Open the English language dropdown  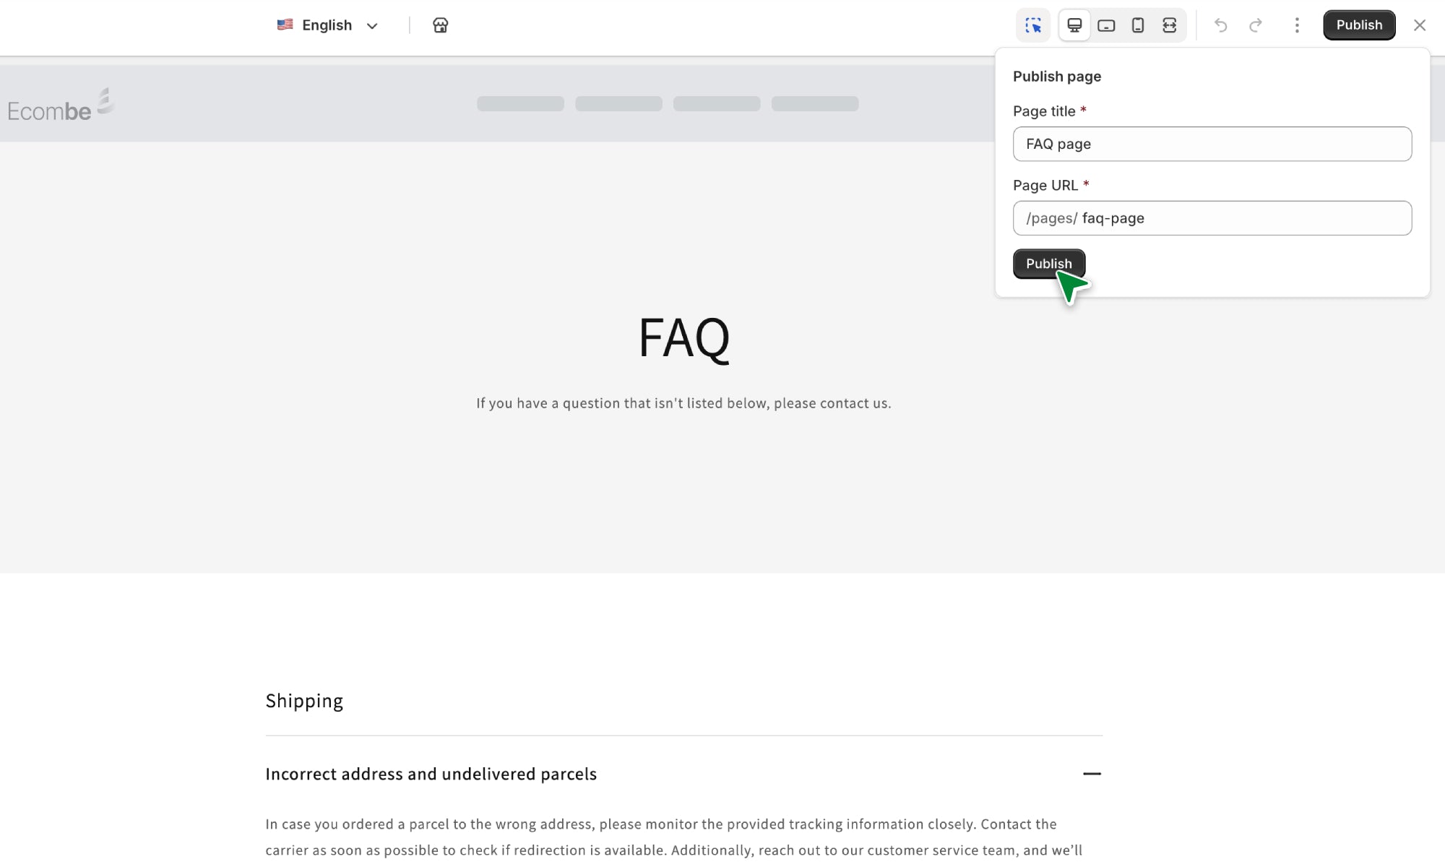click(328, 26)
